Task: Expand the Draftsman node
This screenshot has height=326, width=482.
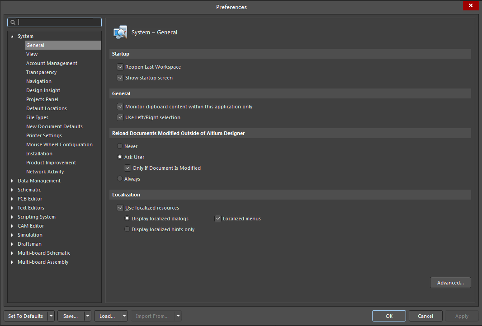Action: coord(12,244)
